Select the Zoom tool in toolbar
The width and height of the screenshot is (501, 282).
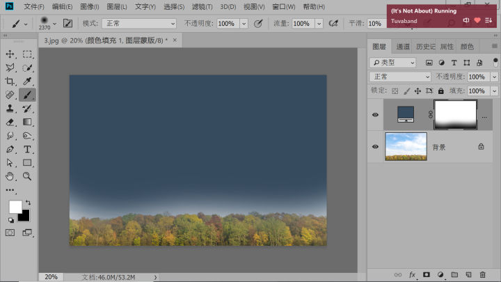pyautogui.click(x=28, y=176)
